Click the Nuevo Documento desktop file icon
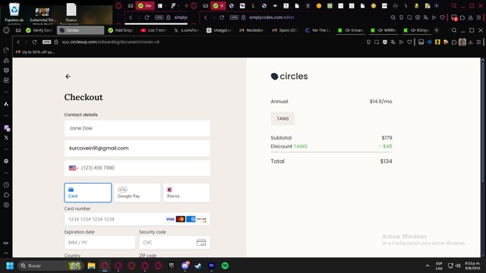This screenshot has height=273, width=486. (71, 13)
